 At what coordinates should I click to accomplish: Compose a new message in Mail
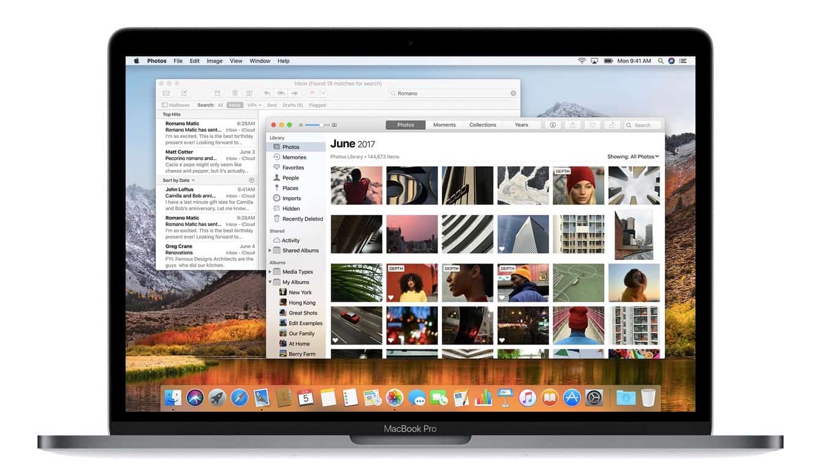[x=183, y=93]
